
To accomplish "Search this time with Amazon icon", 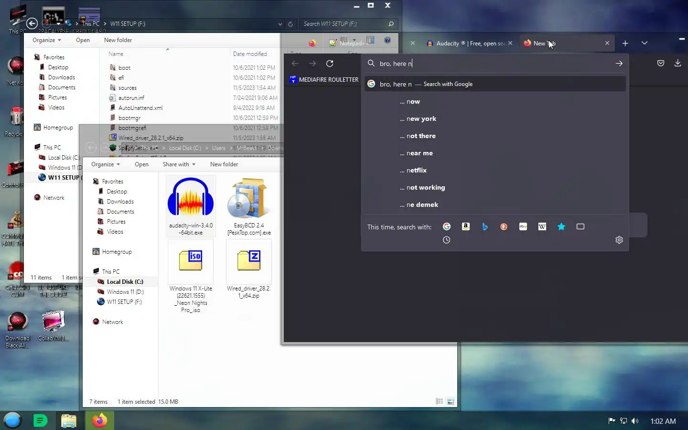I will point(466,227).
